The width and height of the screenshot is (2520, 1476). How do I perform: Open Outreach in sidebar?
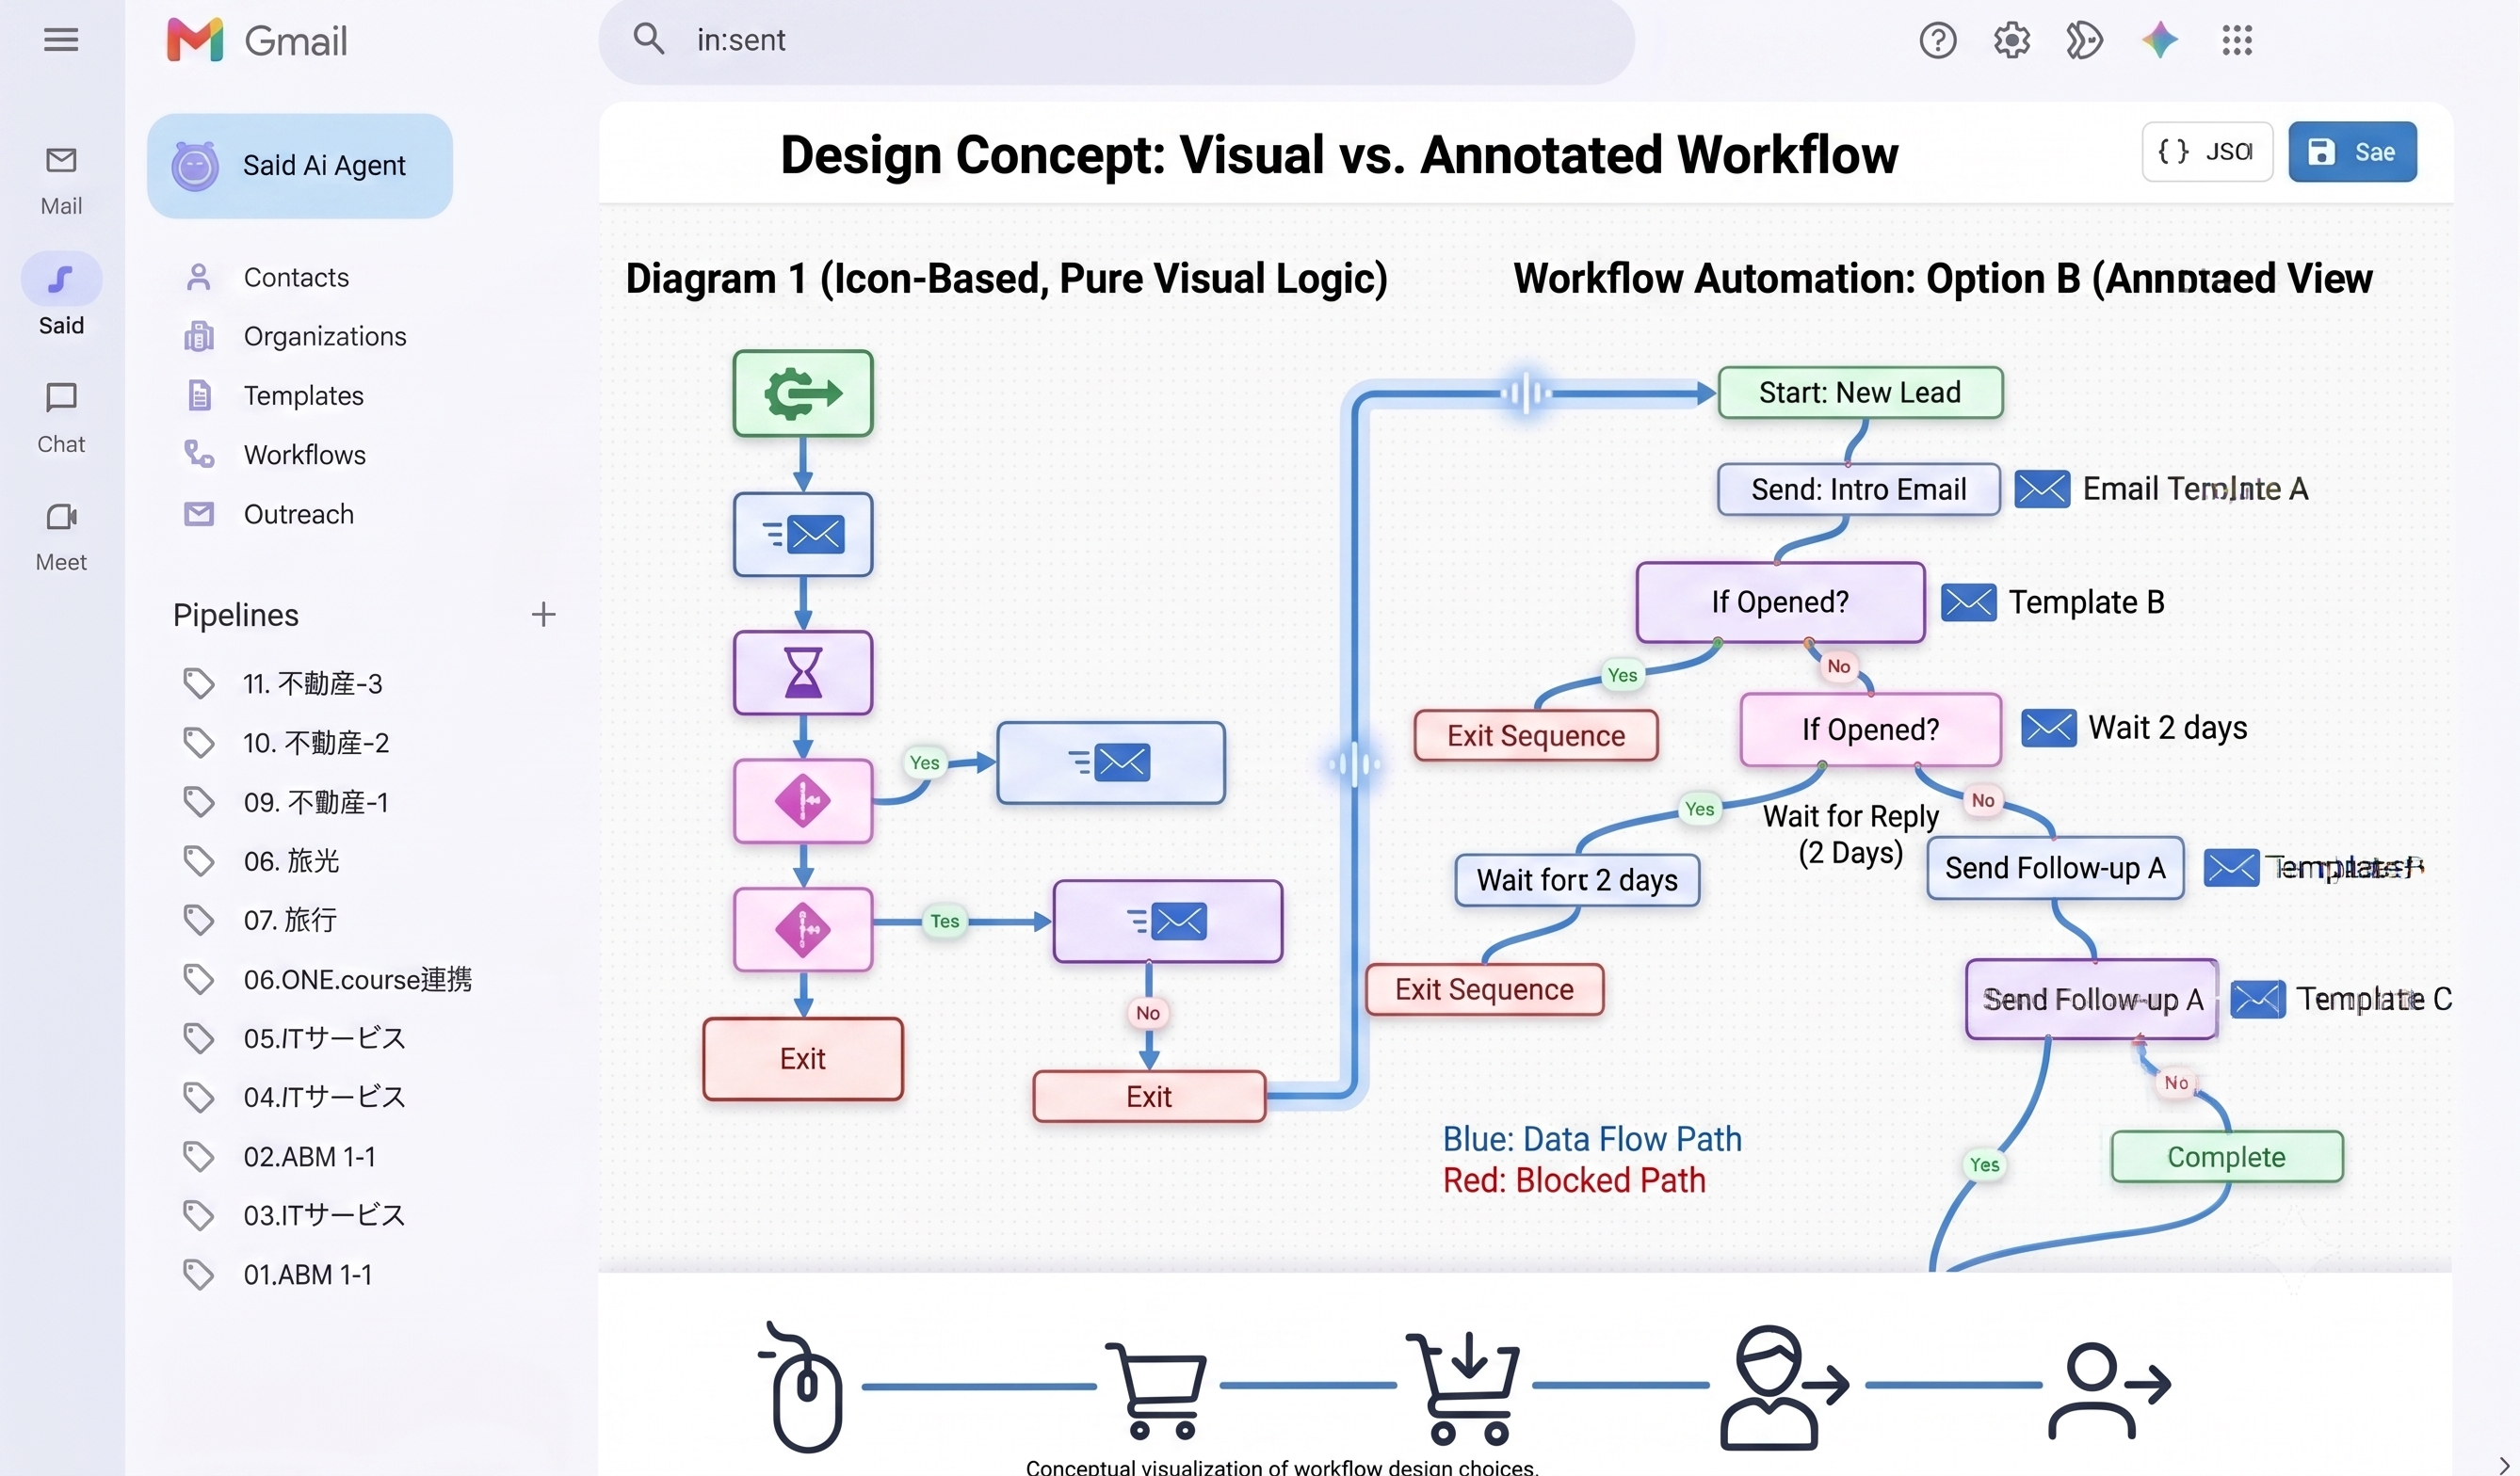pyautogui.click(x=269, y=514)
